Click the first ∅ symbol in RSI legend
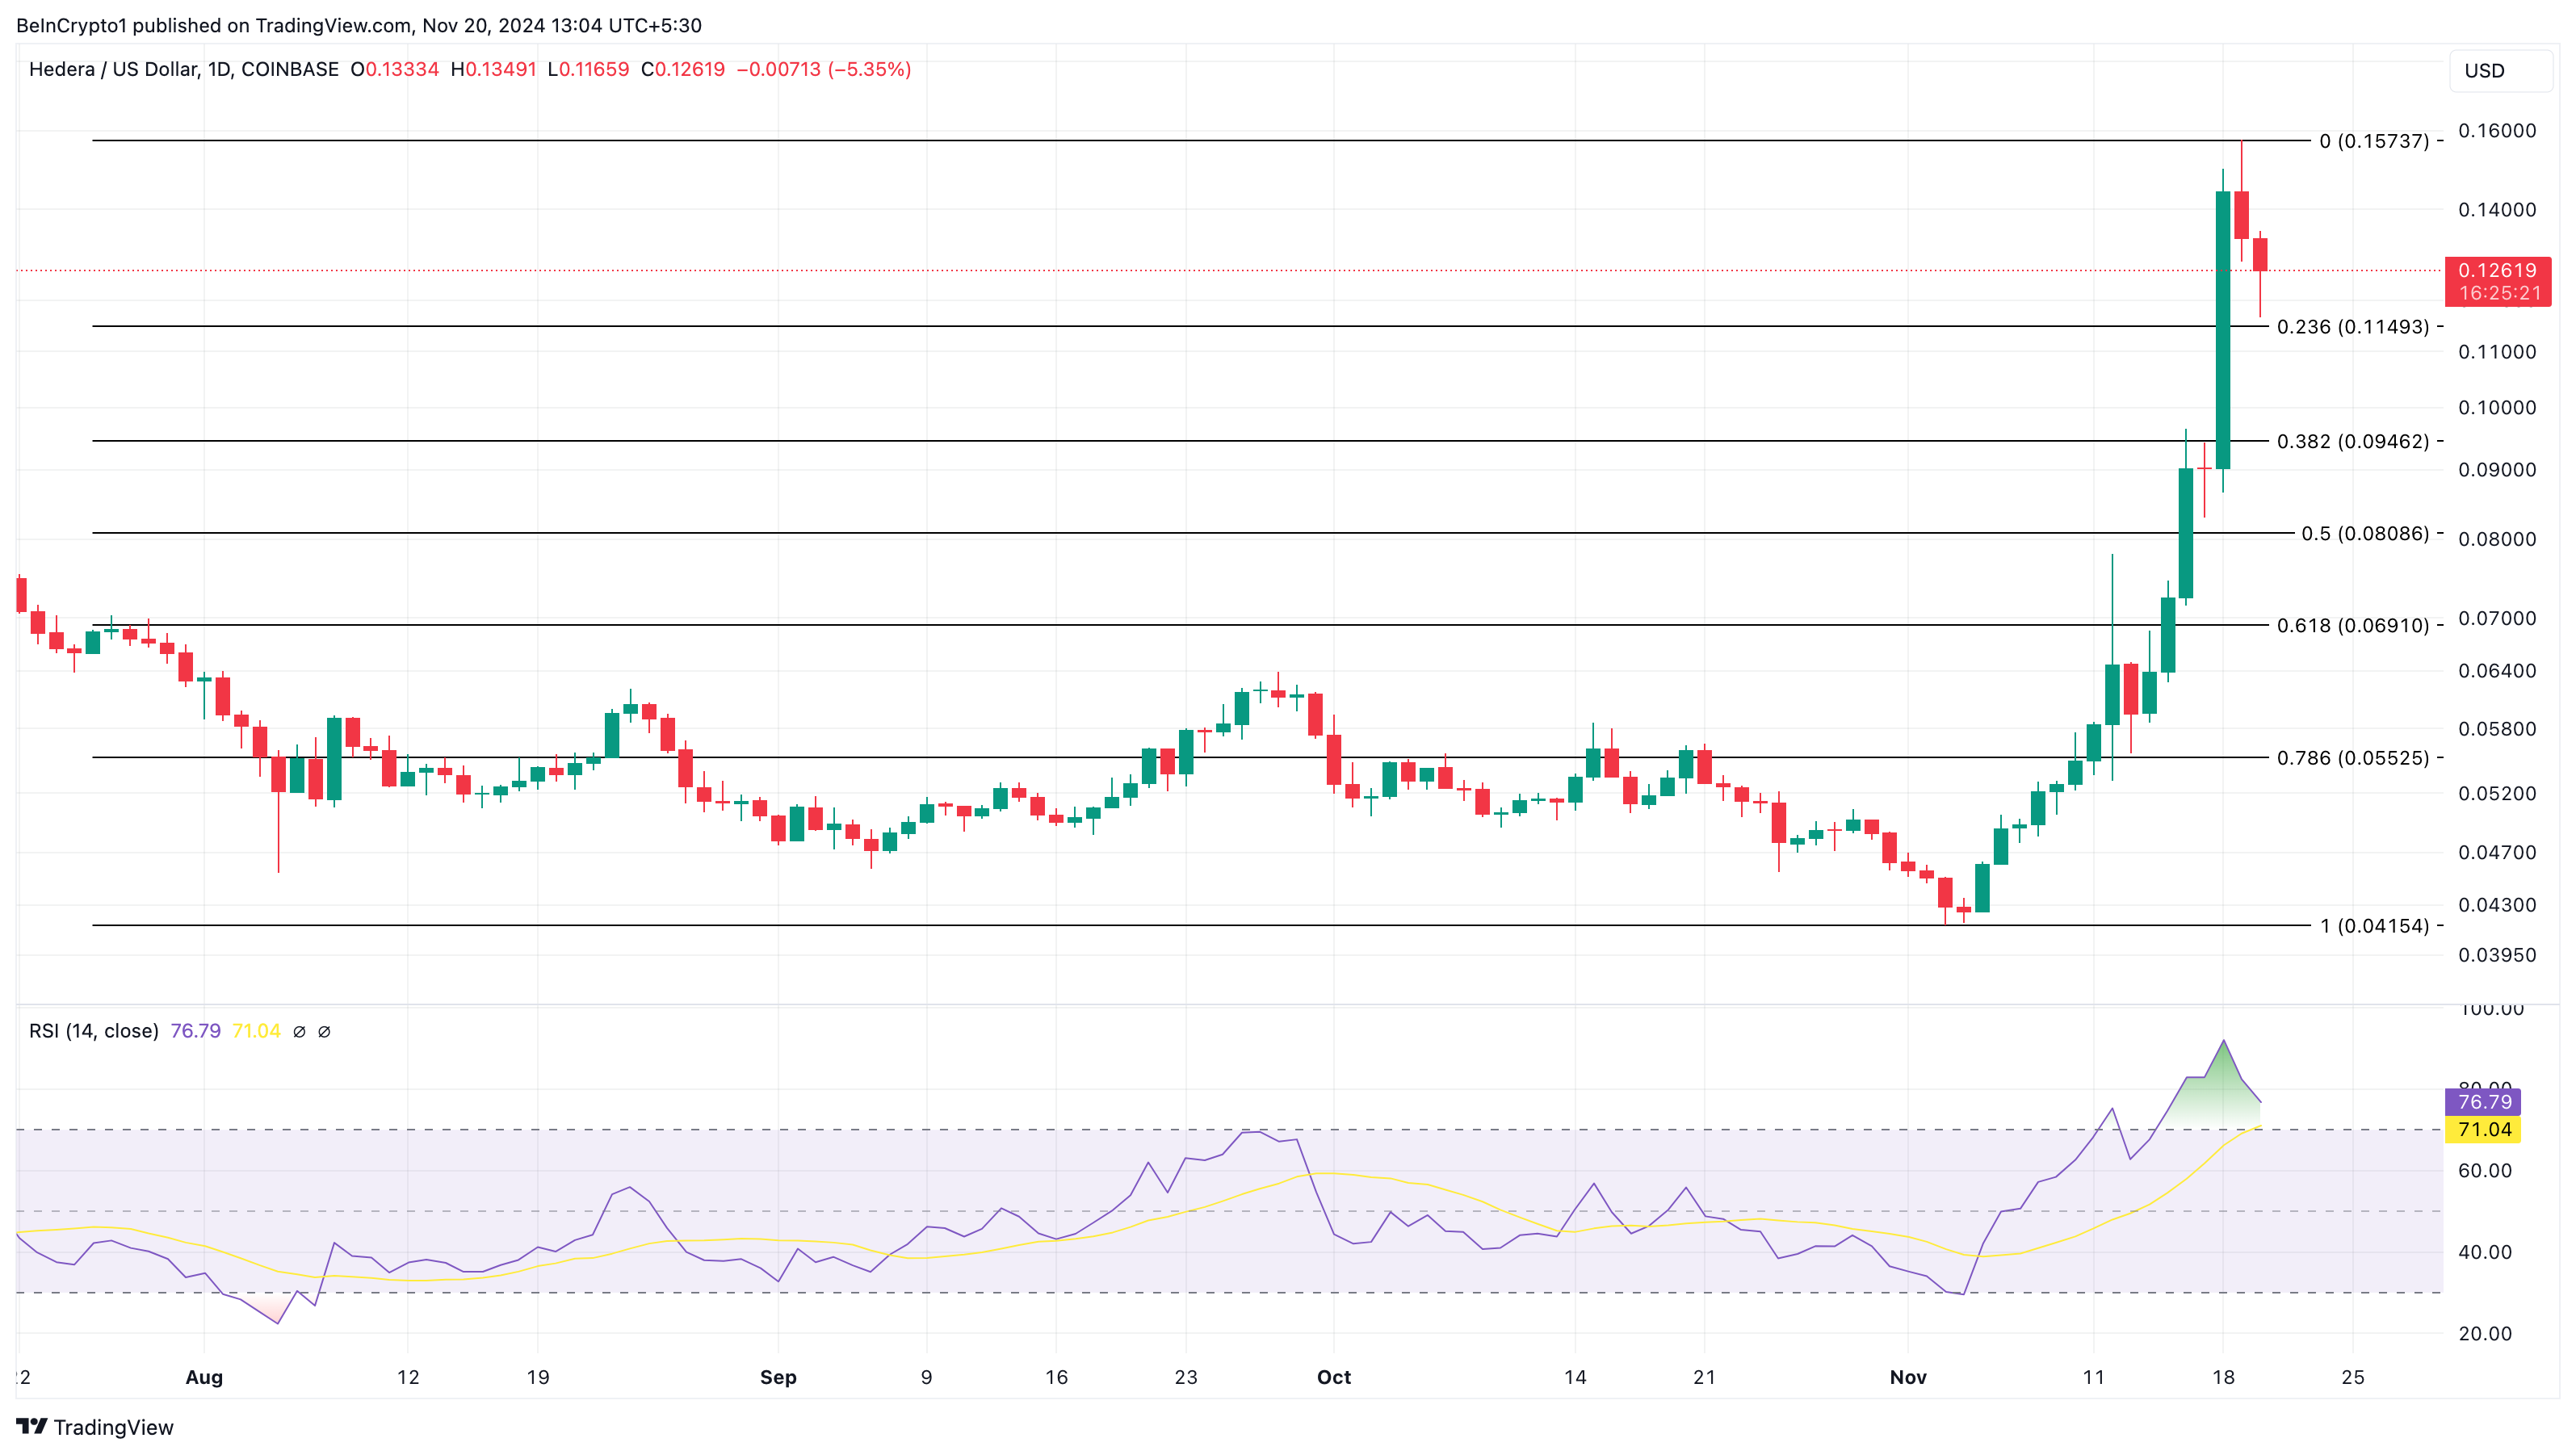The height and width of the screenshot is (1455, 2576). point(299,1031)
